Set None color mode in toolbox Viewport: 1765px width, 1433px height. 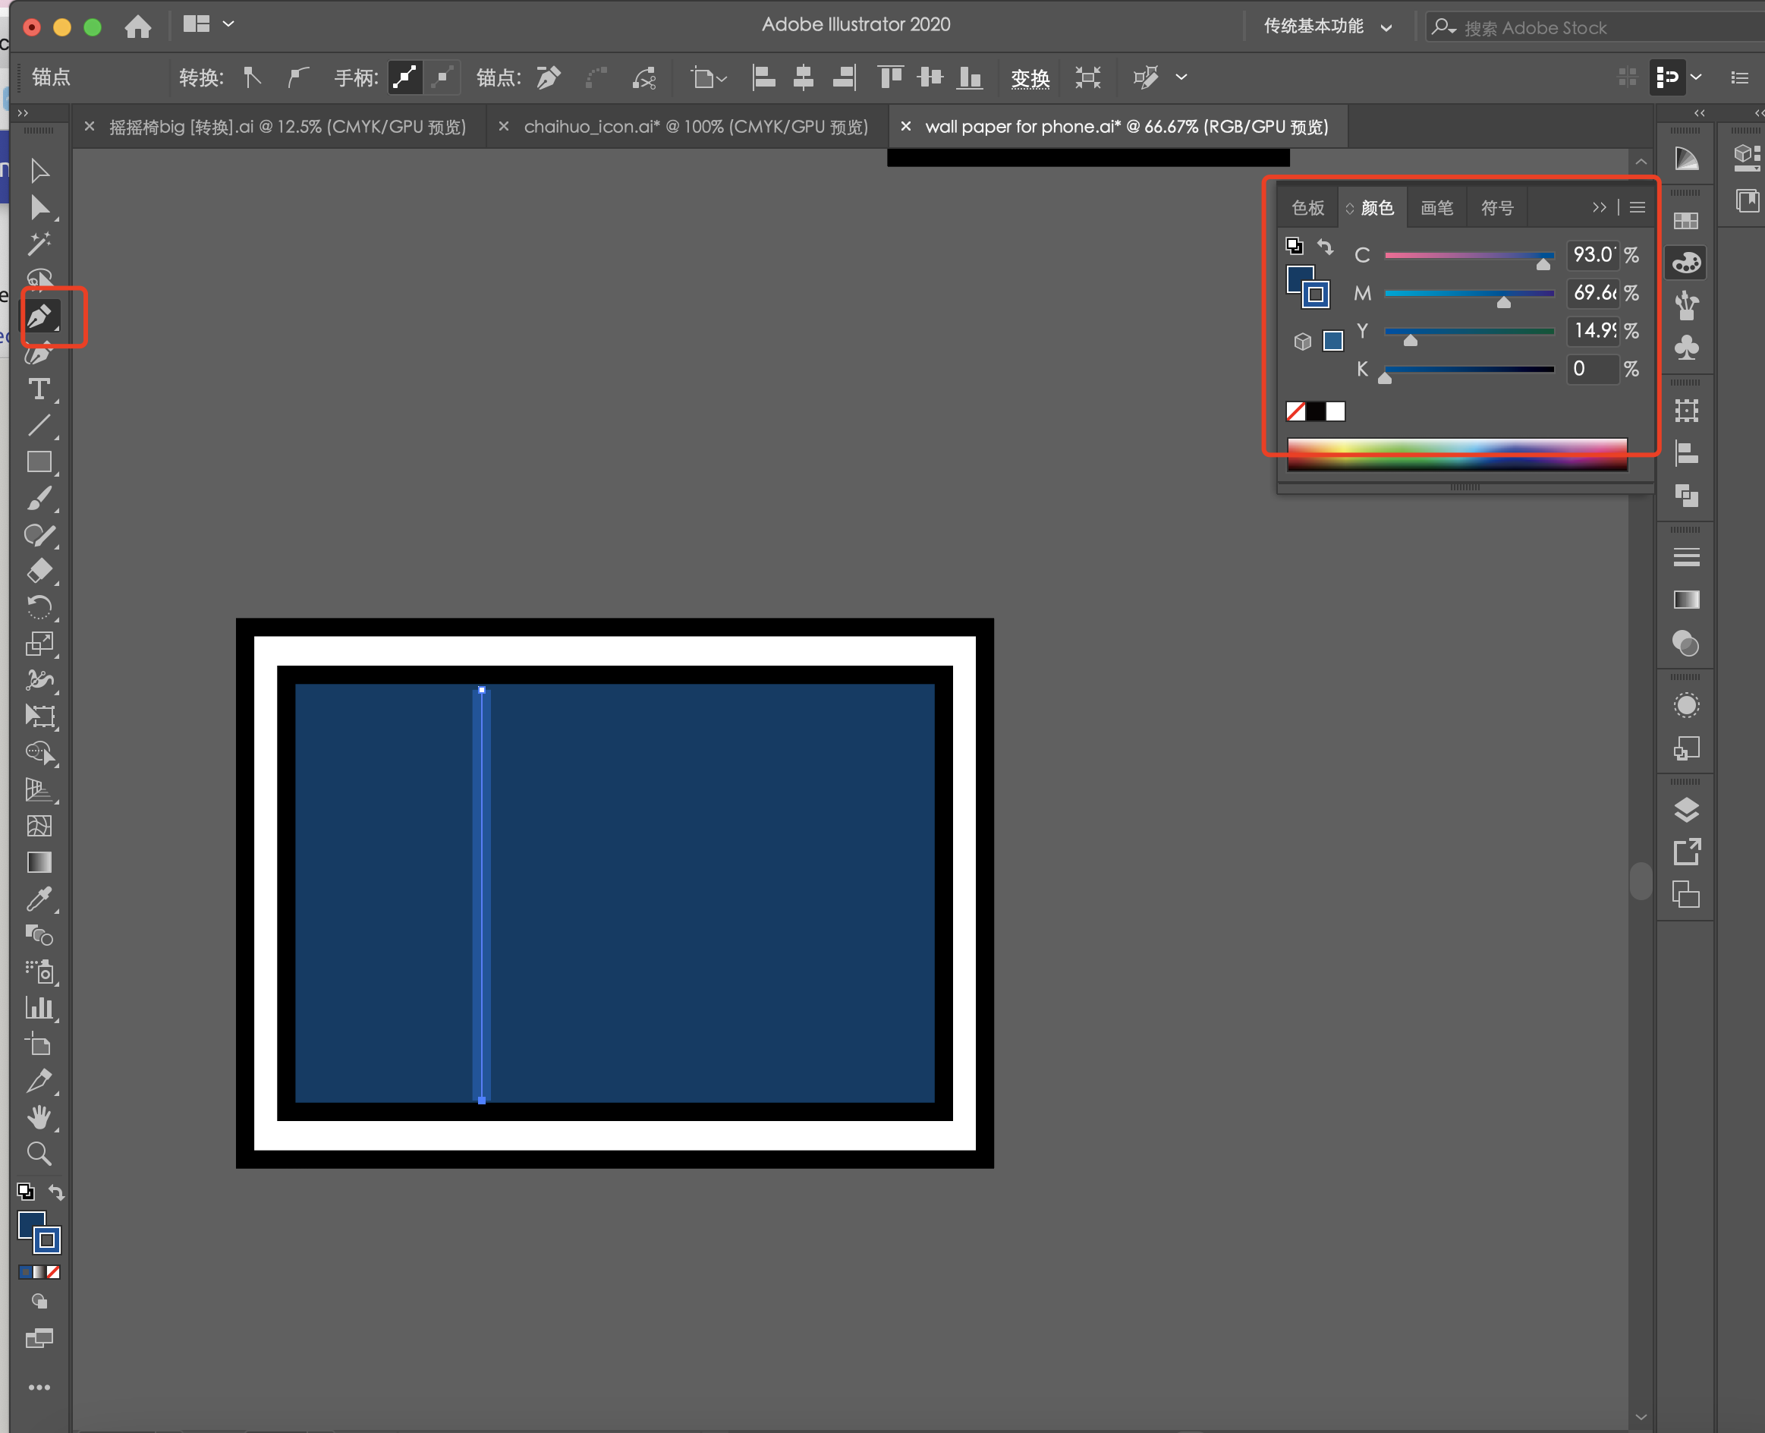(x=54, y=1272)
